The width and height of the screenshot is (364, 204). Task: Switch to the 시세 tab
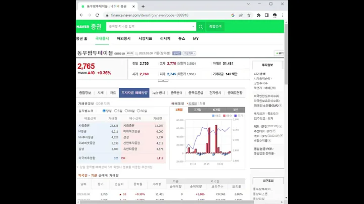tap(101, 93)
